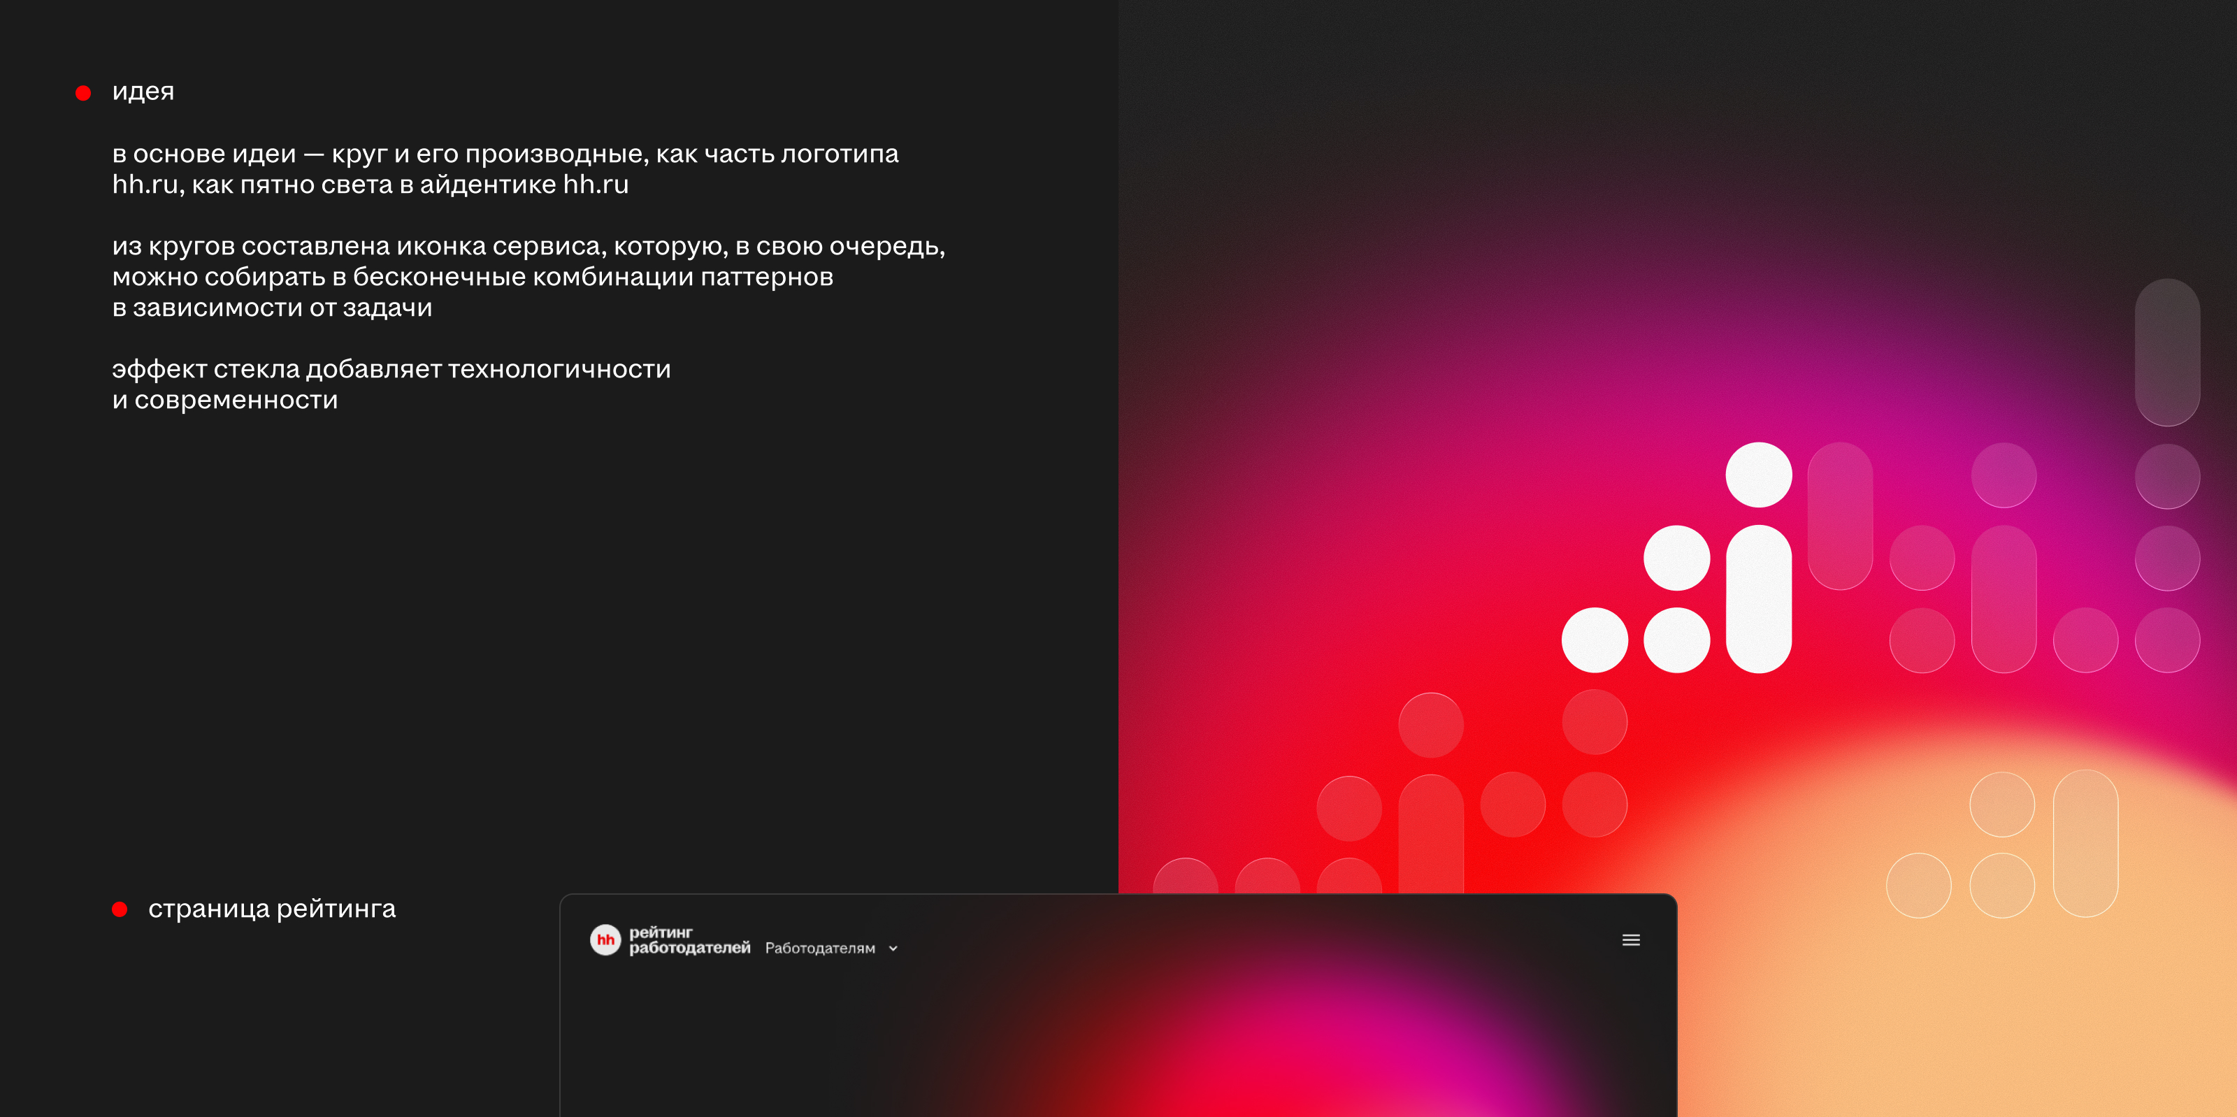Click the red bullet beside страница рейтинга
This screenshot has width=2237, height=1117.
120,909
